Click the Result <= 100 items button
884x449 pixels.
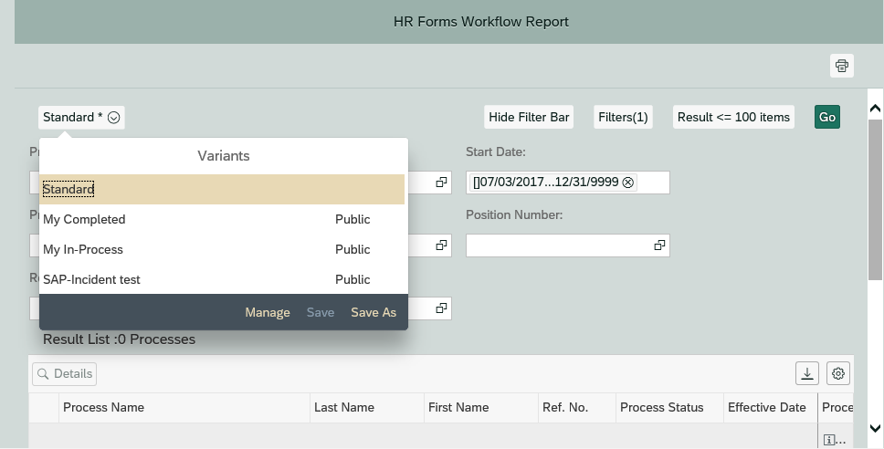pos(733,117)
